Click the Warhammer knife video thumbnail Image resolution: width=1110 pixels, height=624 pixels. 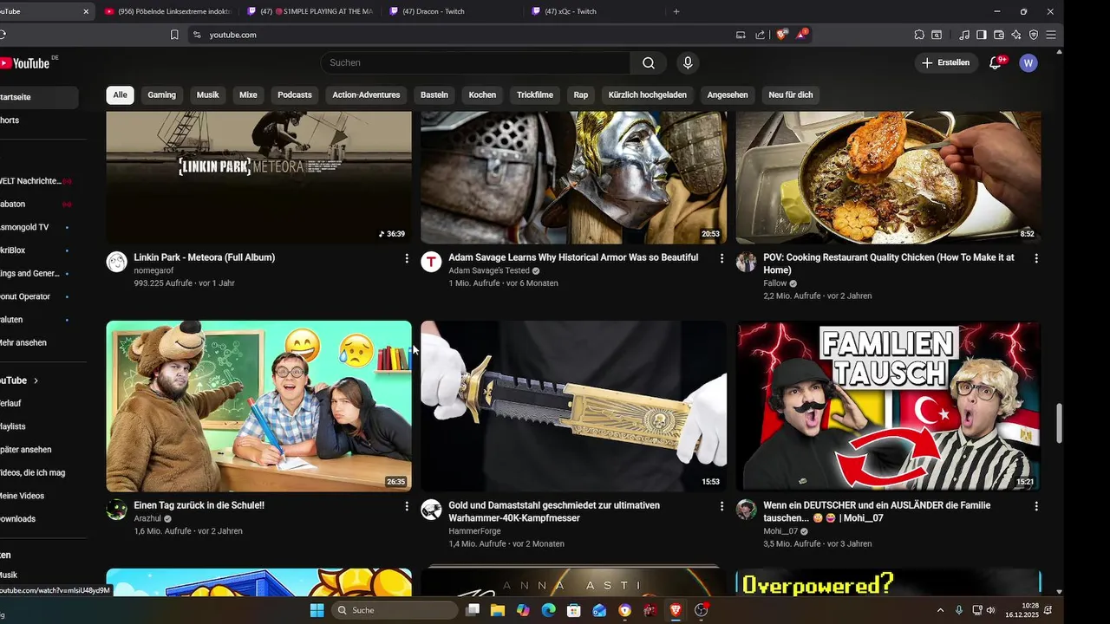tap(573, 406)
